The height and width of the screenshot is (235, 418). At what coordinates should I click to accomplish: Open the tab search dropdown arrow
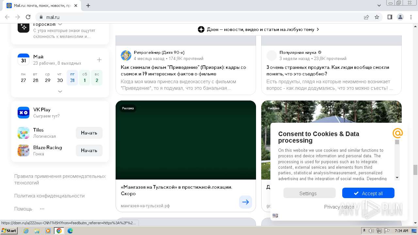379,6
